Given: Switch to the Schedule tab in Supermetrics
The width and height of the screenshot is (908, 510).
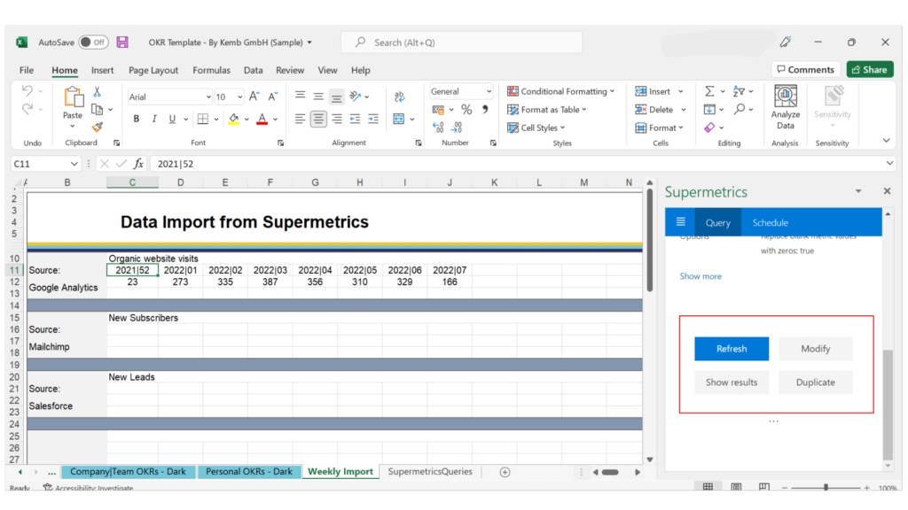Looking at the screenshot, I should click(771, 222).
